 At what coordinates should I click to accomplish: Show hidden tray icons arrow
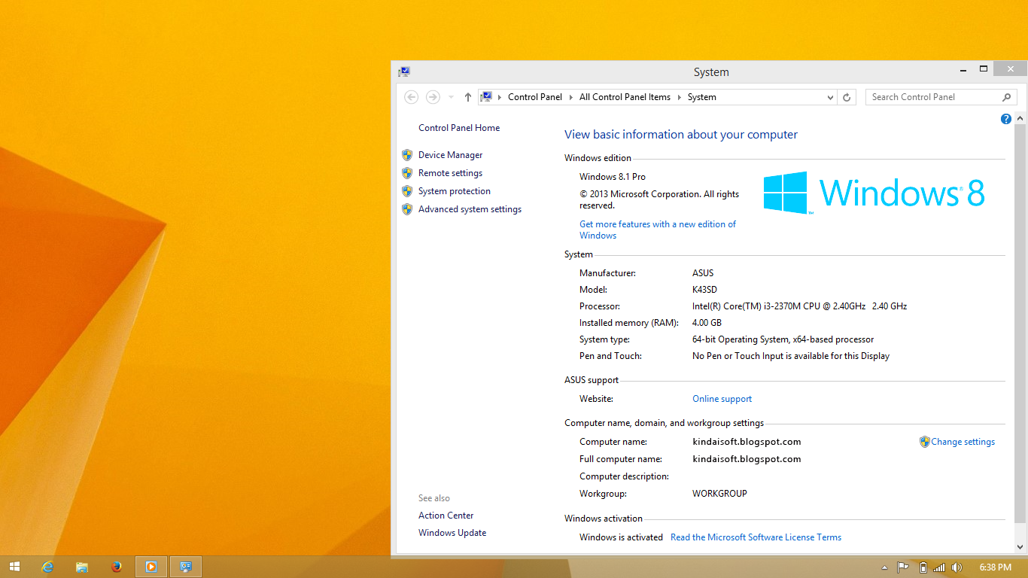[884, 567]
